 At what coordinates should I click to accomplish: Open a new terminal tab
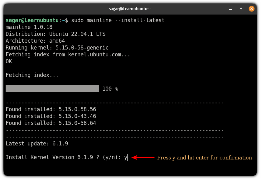pos(241,9)
